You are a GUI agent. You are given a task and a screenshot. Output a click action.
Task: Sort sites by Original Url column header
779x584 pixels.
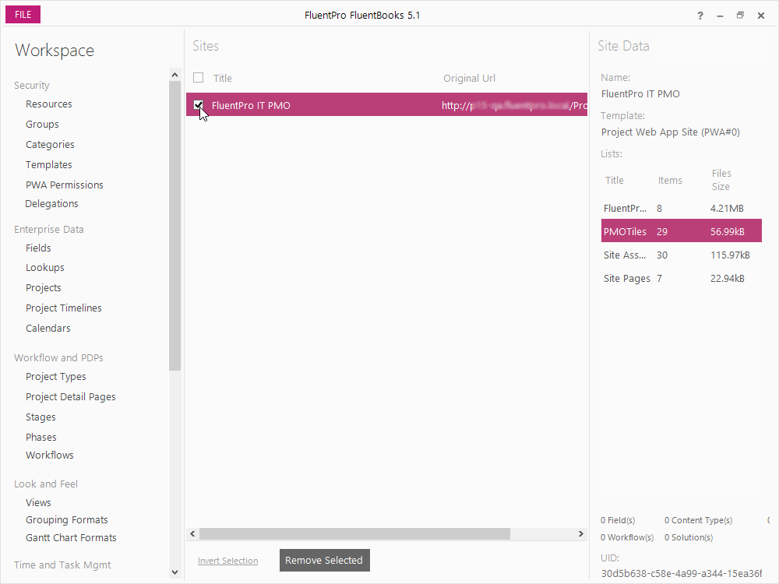pyautogui.click(x=469, y=78)
